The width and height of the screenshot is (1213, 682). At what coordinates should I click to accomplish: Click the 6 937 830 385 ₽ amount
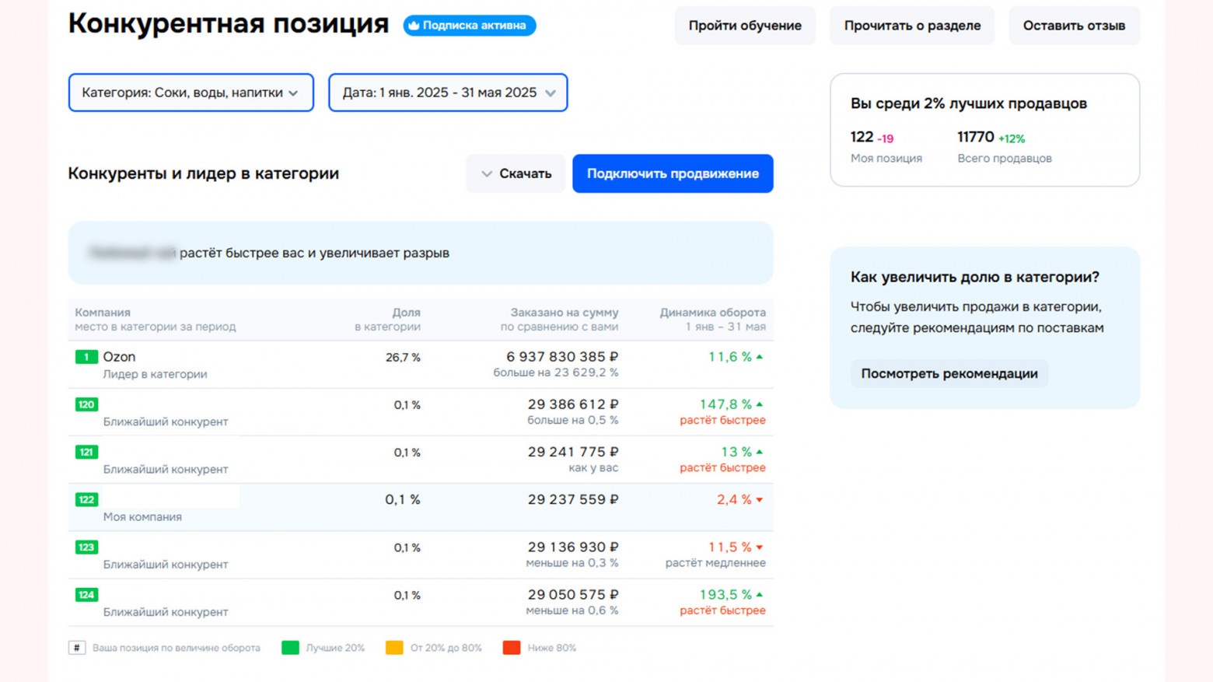pos(562,357)
